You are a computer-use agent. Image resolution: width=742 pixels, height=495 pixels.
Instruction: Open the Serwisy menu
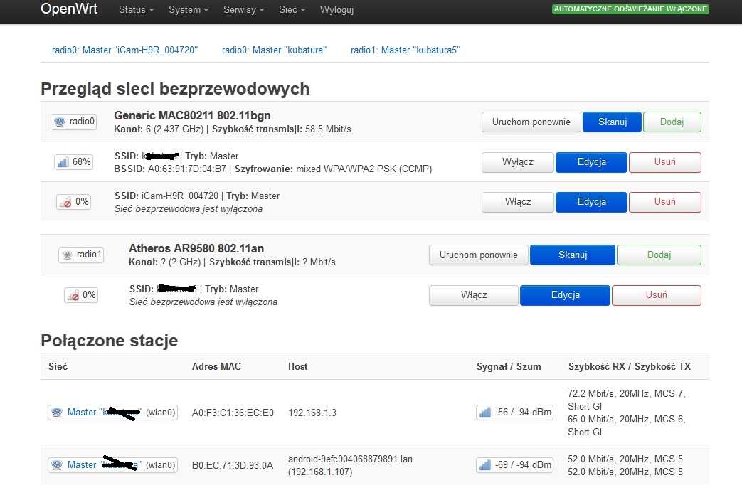click(x=243, y=10)
